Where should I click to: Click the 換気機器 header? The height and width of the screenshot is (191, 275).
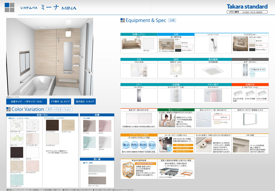coord(213,60)
